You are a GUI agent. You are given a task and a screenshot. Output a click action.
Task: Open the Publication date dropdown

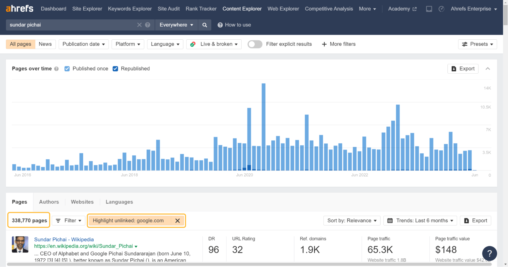83,44
